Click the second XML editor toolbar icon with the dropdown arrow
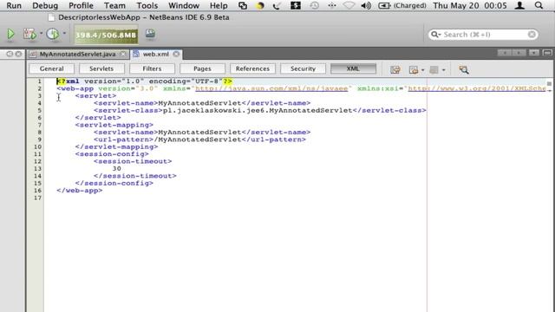 414,69
